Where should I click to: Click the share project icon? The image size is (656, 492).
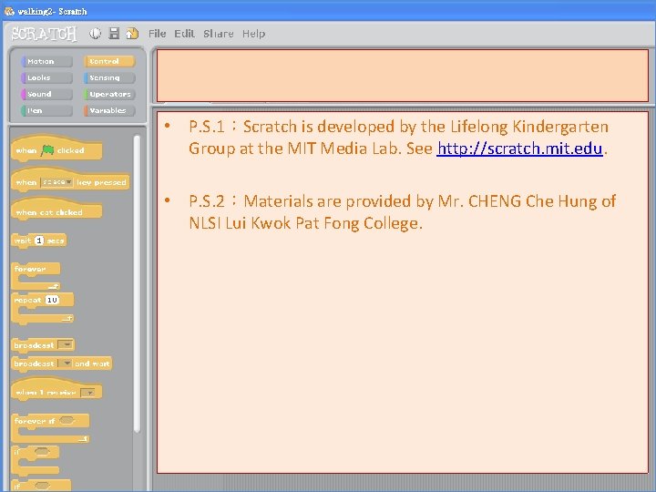pos(132,34)
